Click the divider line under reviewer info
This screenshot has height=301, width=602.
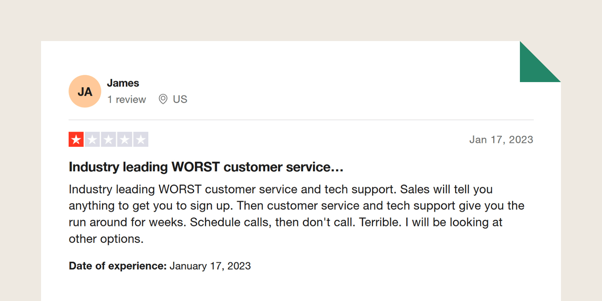click(x=301, y=120)
